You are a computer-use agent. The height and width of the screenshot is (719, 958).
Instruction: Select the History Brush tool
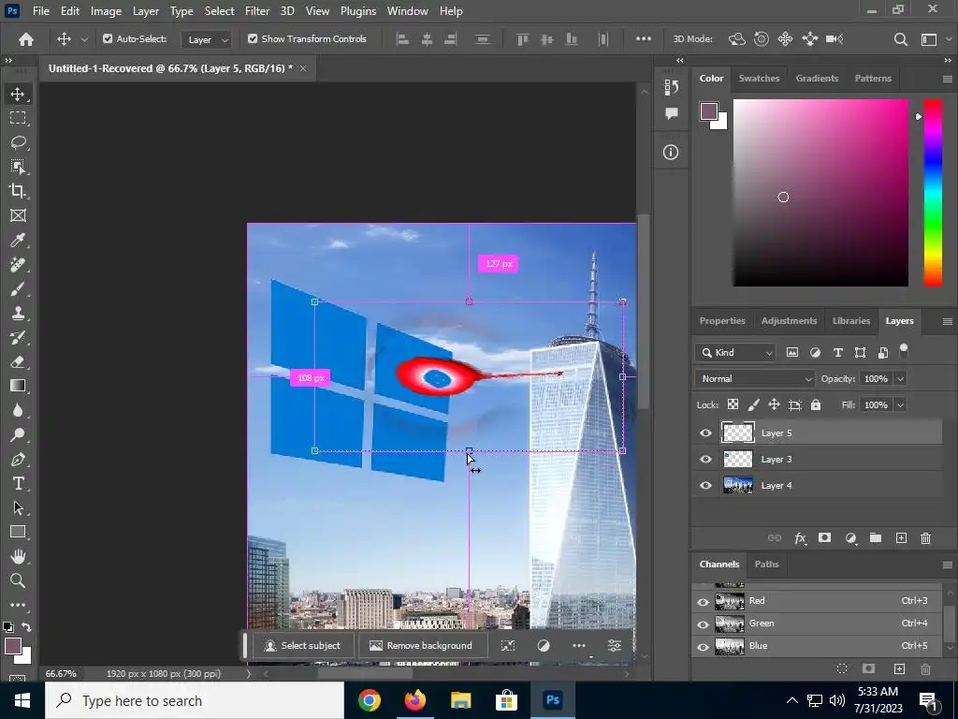18,337
